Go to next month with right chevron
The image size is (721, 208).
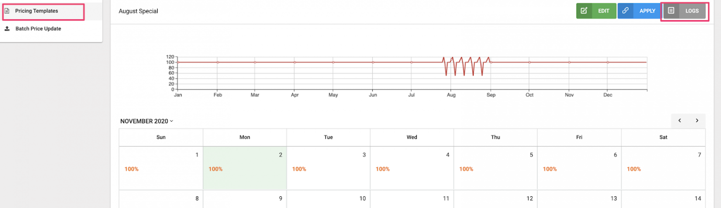pyautogui.click(x=697, y=121)
